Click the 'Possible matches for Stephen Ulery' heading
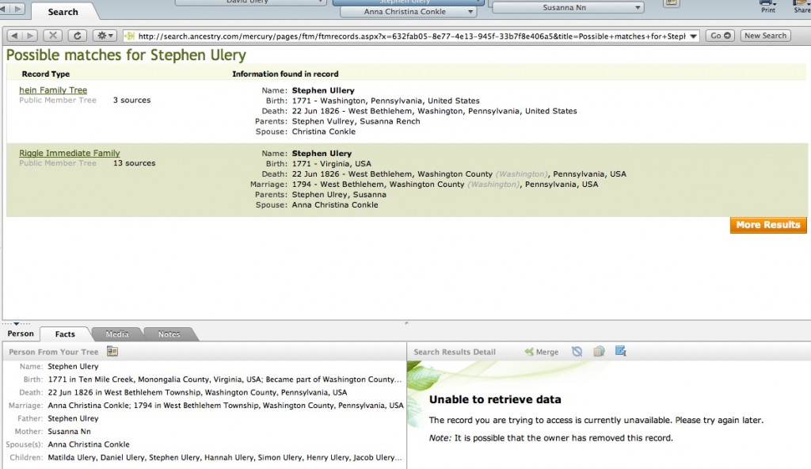The width and height of the screenshot is (811, 469). pos(126,55)
